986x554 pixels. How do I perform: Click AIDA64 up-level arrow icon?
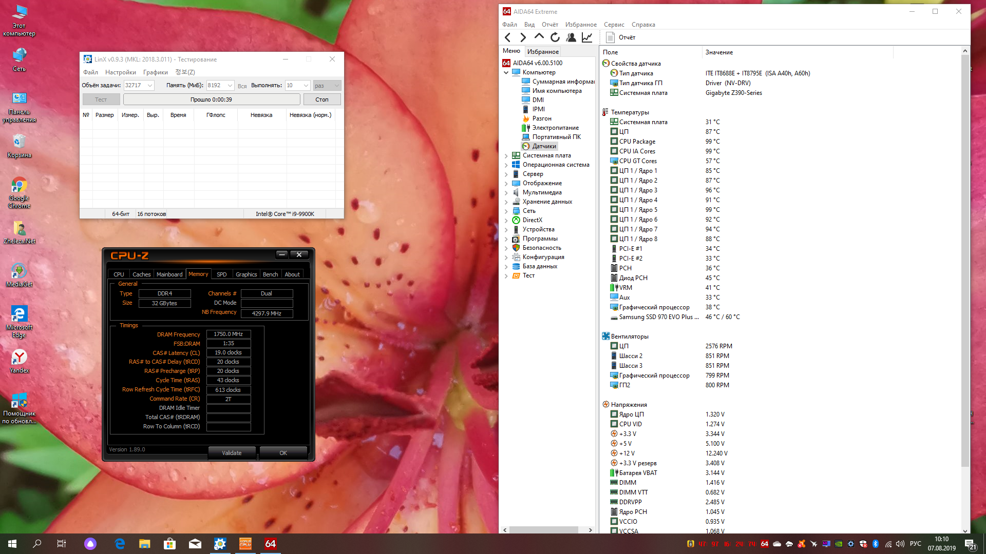click(539, 37)
